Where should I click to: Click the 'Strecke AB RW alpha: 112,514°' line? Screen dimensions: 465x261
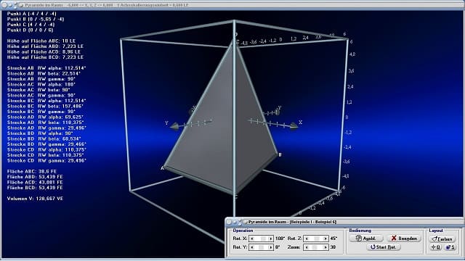tap(46, 68)
